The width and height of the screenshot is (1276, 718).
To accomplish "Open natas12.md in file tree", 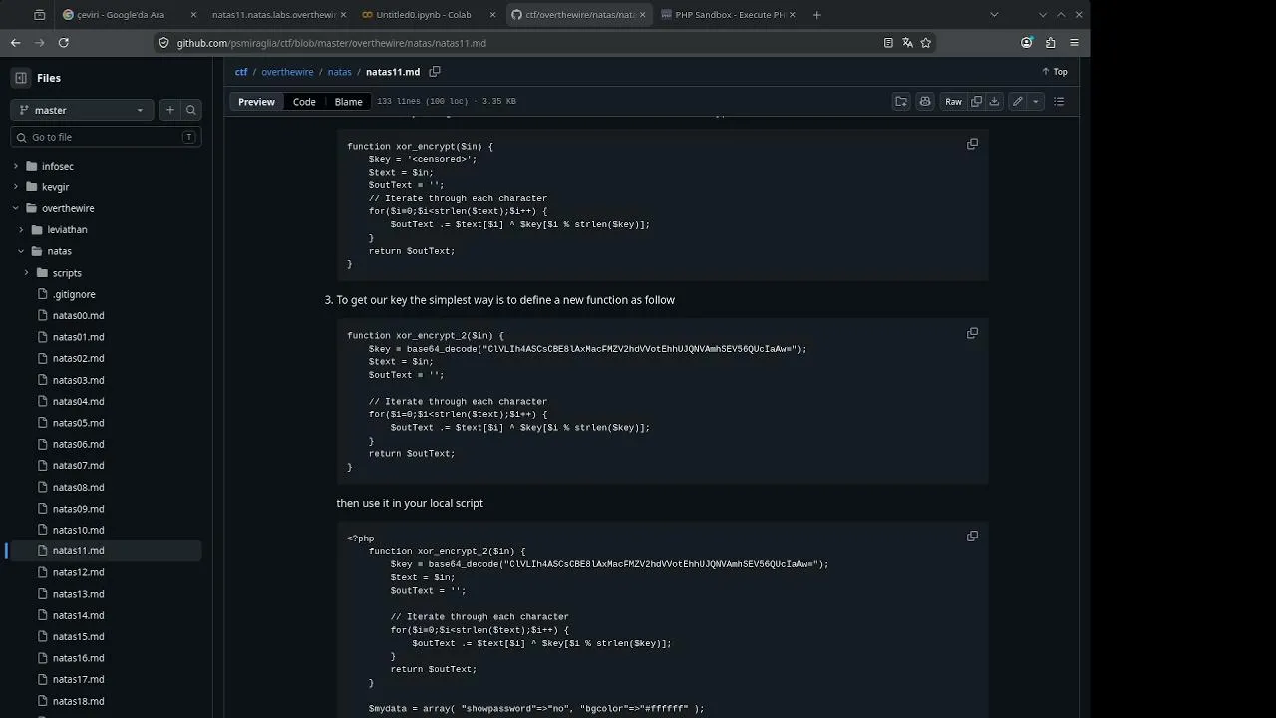I will 78,572.
